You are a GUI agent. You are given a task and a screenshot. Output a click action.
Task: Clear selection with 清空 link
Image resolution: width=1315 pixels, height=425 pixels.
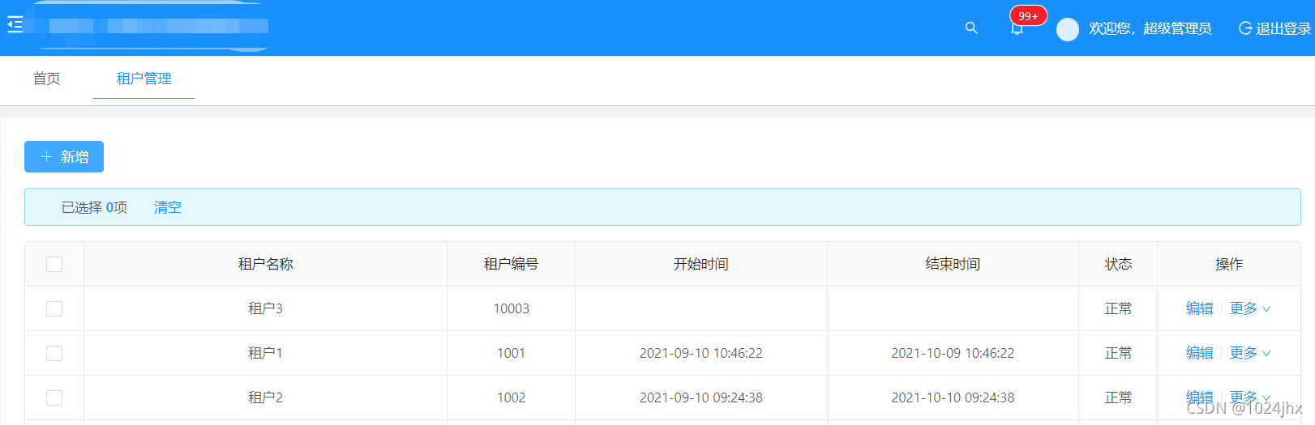point(168,207)
